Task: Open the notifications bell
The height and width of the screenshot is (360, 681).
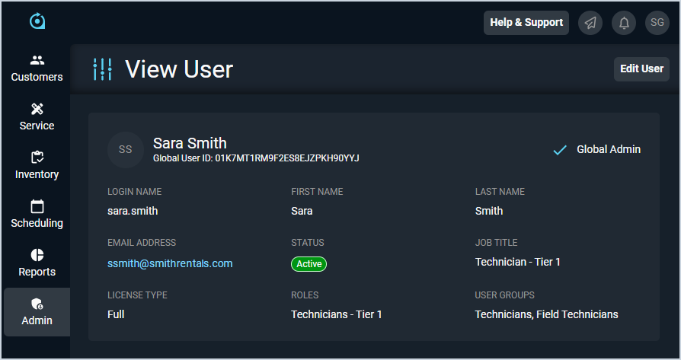Action: click(x=624, y=23)
